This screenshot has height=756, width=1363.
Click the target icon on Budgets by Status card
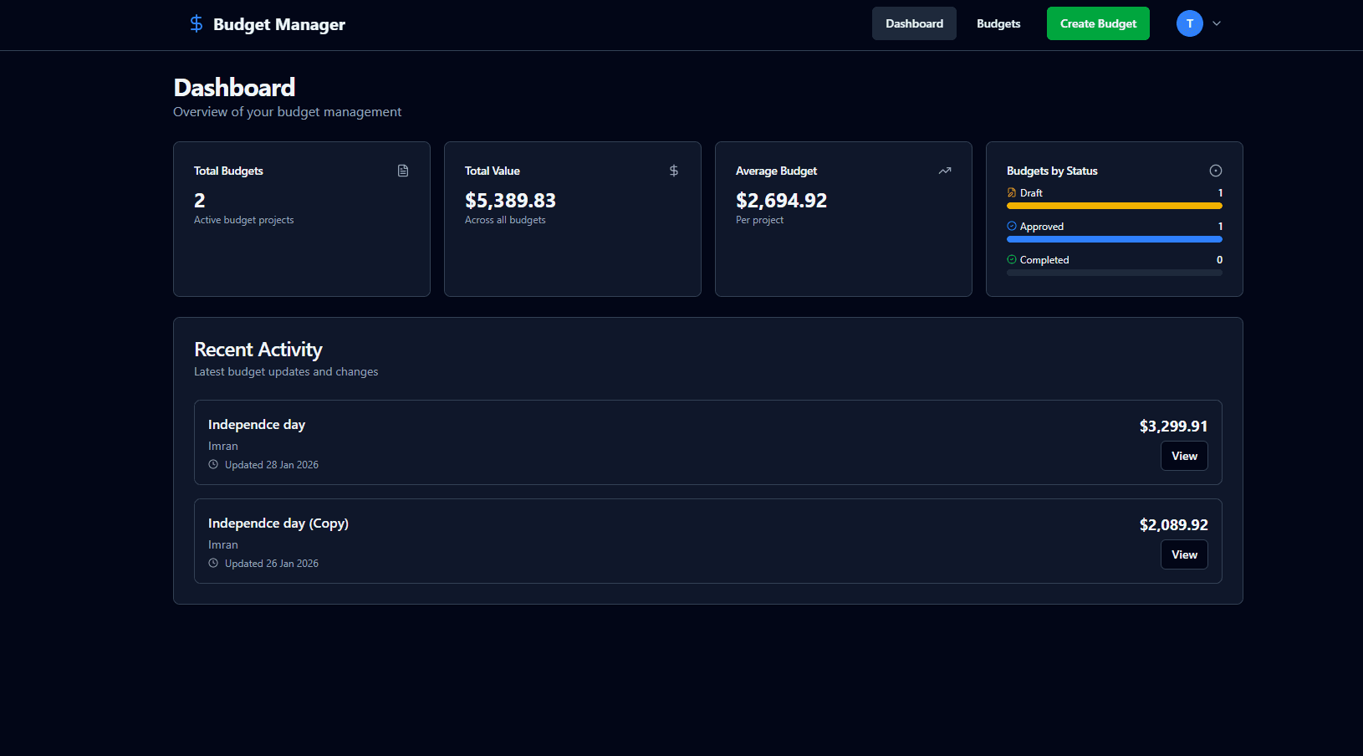pyautogui.click(x=1216, y=170)
